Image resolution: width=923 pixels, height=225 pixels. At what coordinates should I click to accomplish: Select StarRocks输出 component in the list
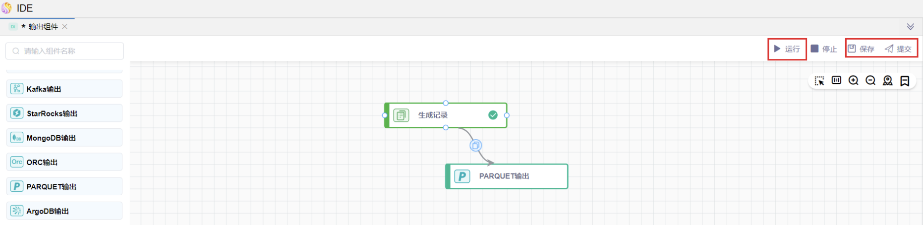64,113
